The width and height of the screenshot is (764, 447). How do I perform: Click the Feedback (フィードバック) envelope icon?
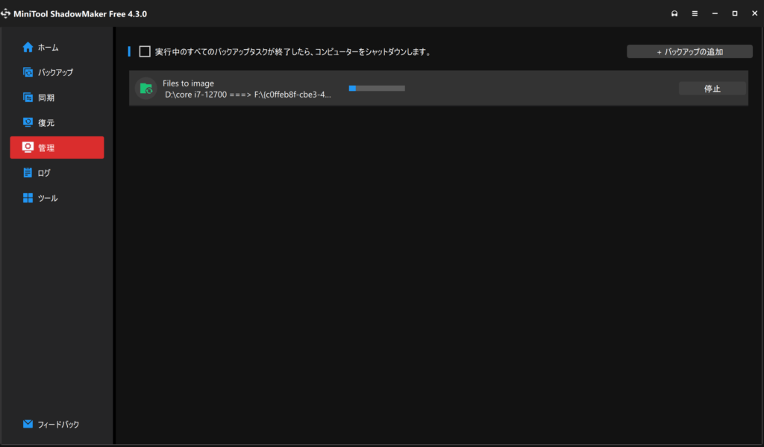point(28,425)
